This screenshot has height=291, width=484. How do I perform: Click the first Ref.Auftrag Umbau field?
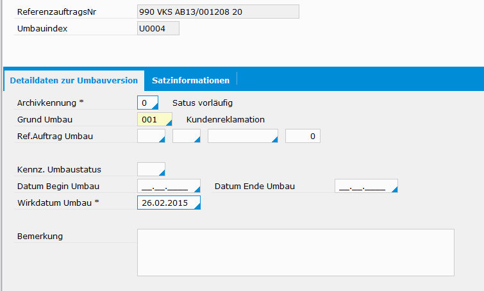pyautogui.click(x=151, y=136)
